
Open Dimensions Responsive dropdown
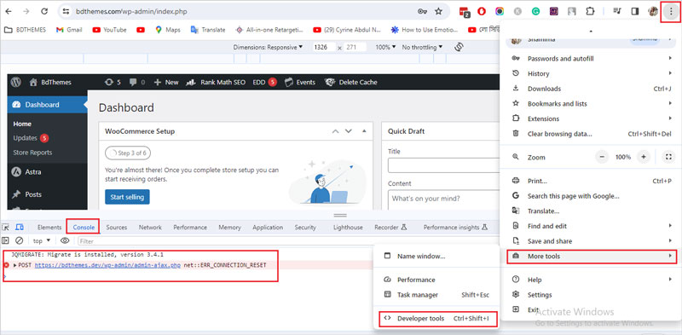coord(268,47)
